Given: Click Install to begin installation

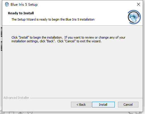Looking at the screenshot, I should pos(103,105).
